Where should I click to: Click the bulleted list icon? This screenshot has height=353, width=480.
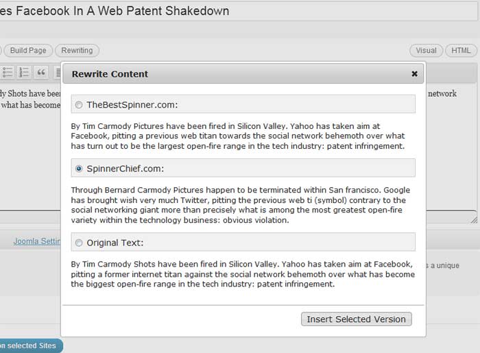8,72
